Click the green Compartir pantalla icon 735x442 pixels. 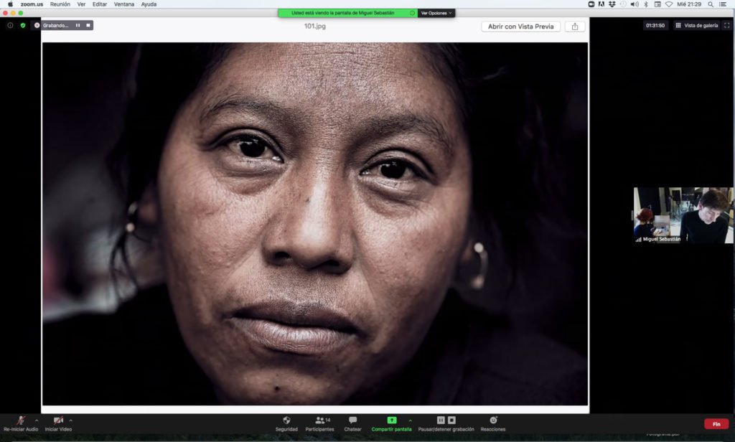coord(391,420)
